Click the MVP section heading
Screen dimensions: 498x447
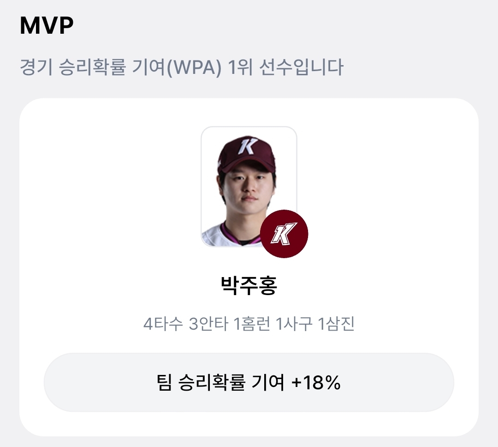[x=47, y=25]
